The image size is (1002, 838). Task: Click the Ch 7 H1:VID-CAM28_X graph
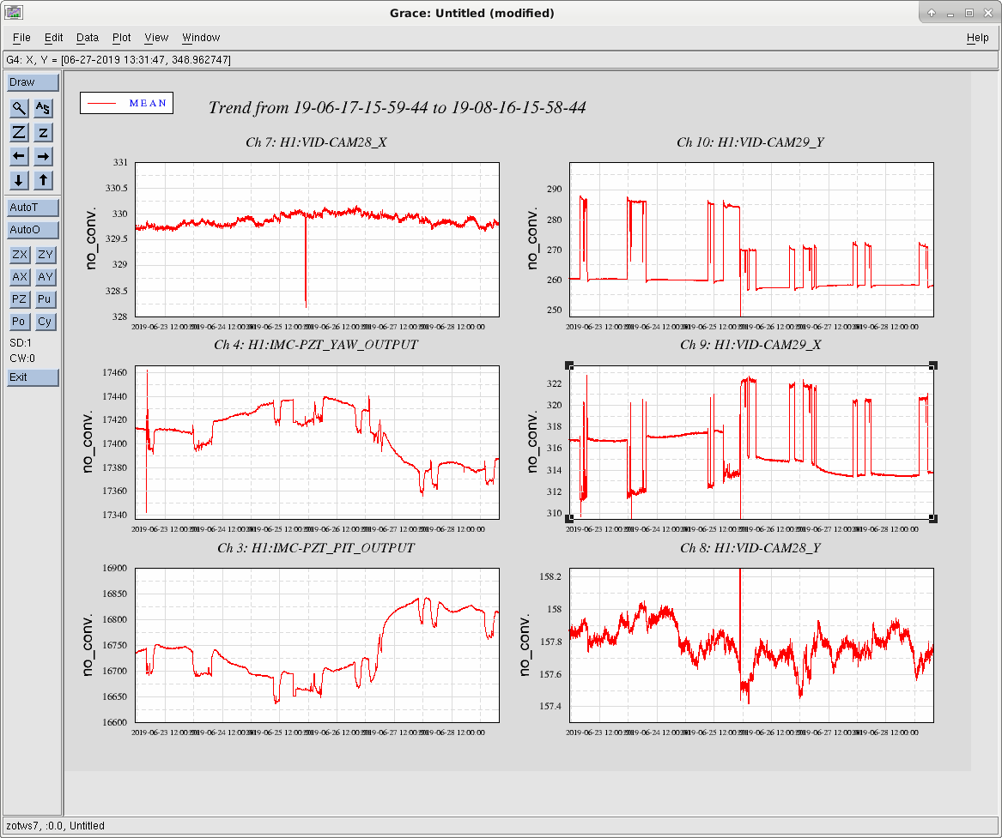pos(317,239)
